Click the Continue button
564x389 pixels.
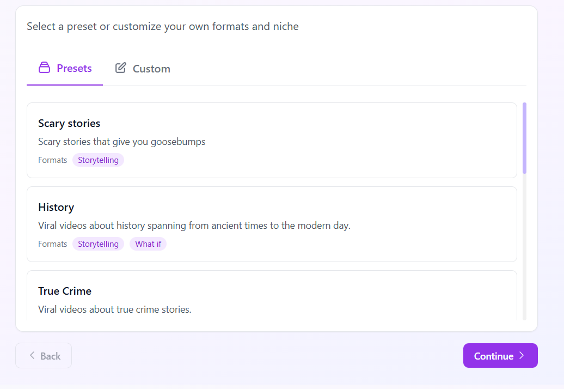pos(500,355)
